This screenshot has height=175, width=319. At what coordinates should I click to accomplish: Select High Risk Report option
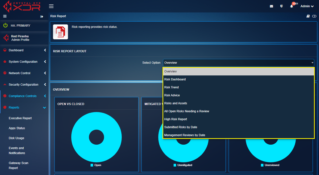tap(238, 119)
